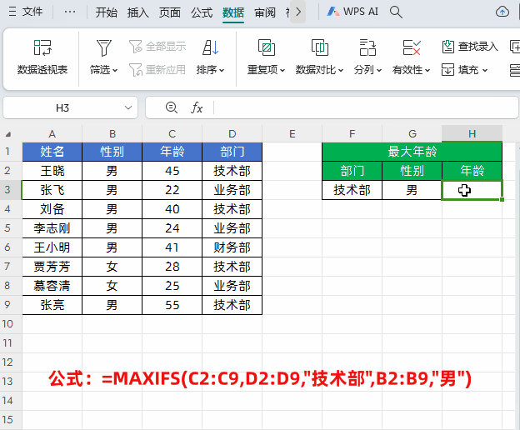Expand the 填充 dropdown arrow
Screen dimensions: 520x430
tap(484, 70)
